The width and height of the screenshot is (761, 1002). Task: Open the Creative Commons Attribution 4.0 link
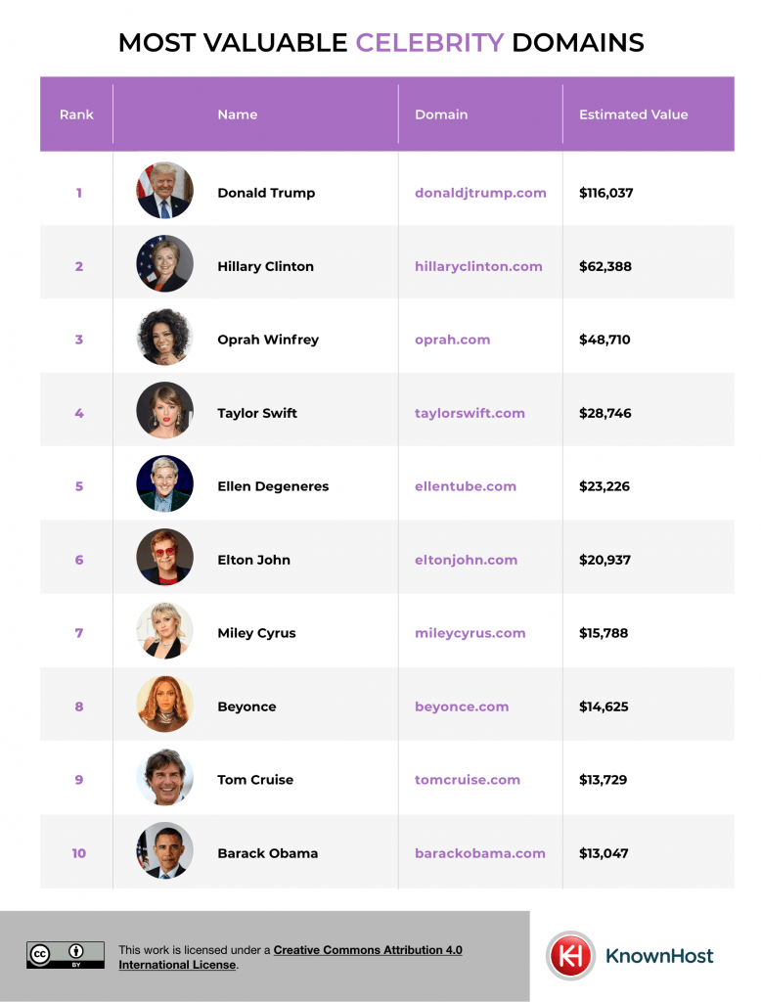[x=291, y=957]
